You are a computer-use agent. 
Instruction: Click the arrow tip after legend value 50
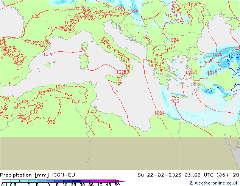coord(120,181)
